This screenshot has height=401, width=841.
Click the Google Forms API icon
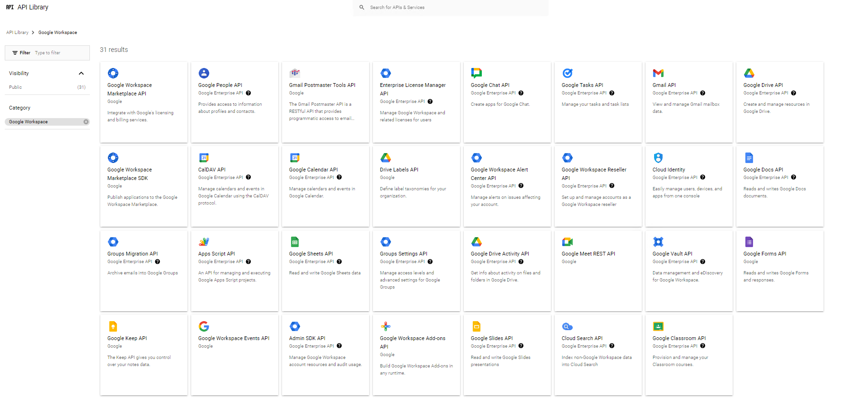(749, 242)
